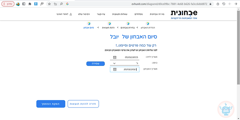This screenshot has width=240, height=120.
Task: Open צרו קשר menu item
Action: pyautogui.click(x=101, y=14)
